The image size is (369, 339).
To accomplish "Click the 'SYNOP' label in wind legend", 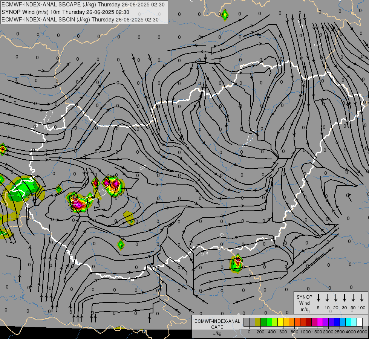I will [304, 297].
